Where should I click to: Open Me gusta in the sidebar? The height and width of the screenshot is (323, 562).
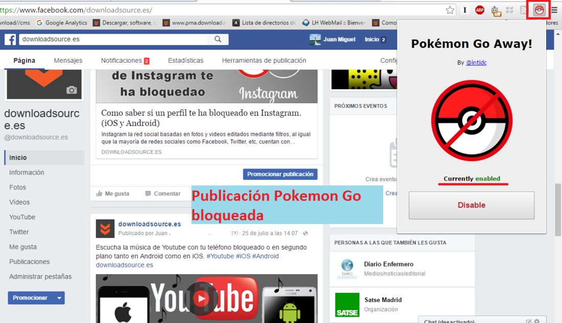pos(23,247)
